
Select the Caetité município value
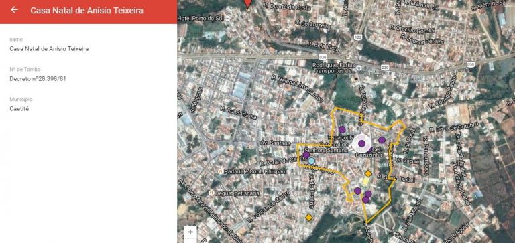coord(19,109)
